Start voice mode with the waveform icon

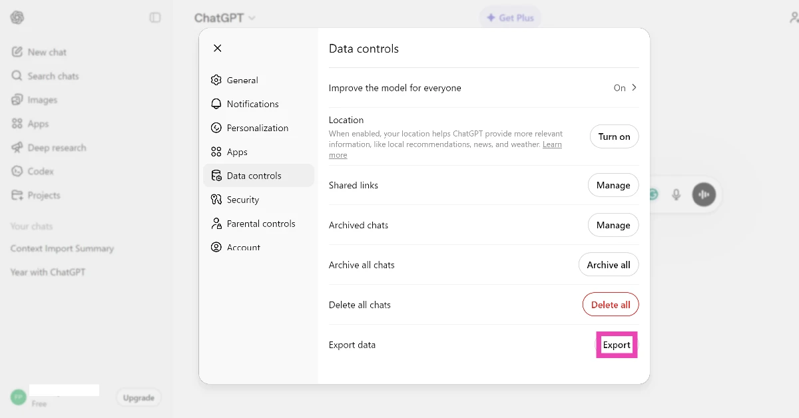pos(704,194)
